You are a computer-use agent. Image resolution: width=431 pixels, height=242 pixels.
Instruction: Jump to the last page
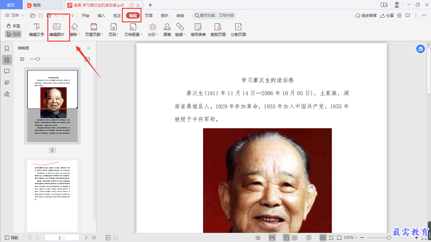click(93, 238)
